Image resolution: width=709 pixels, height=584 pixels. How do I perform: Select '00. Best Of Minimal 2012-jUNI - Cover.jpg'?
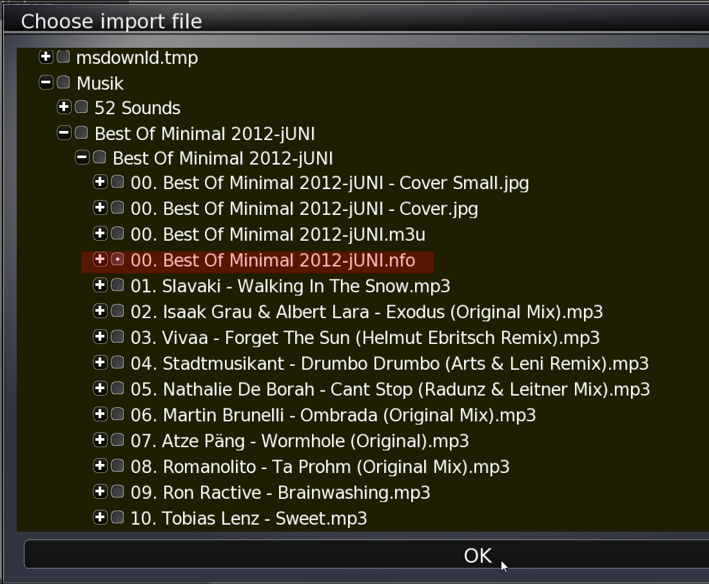[x=304, y=209]
